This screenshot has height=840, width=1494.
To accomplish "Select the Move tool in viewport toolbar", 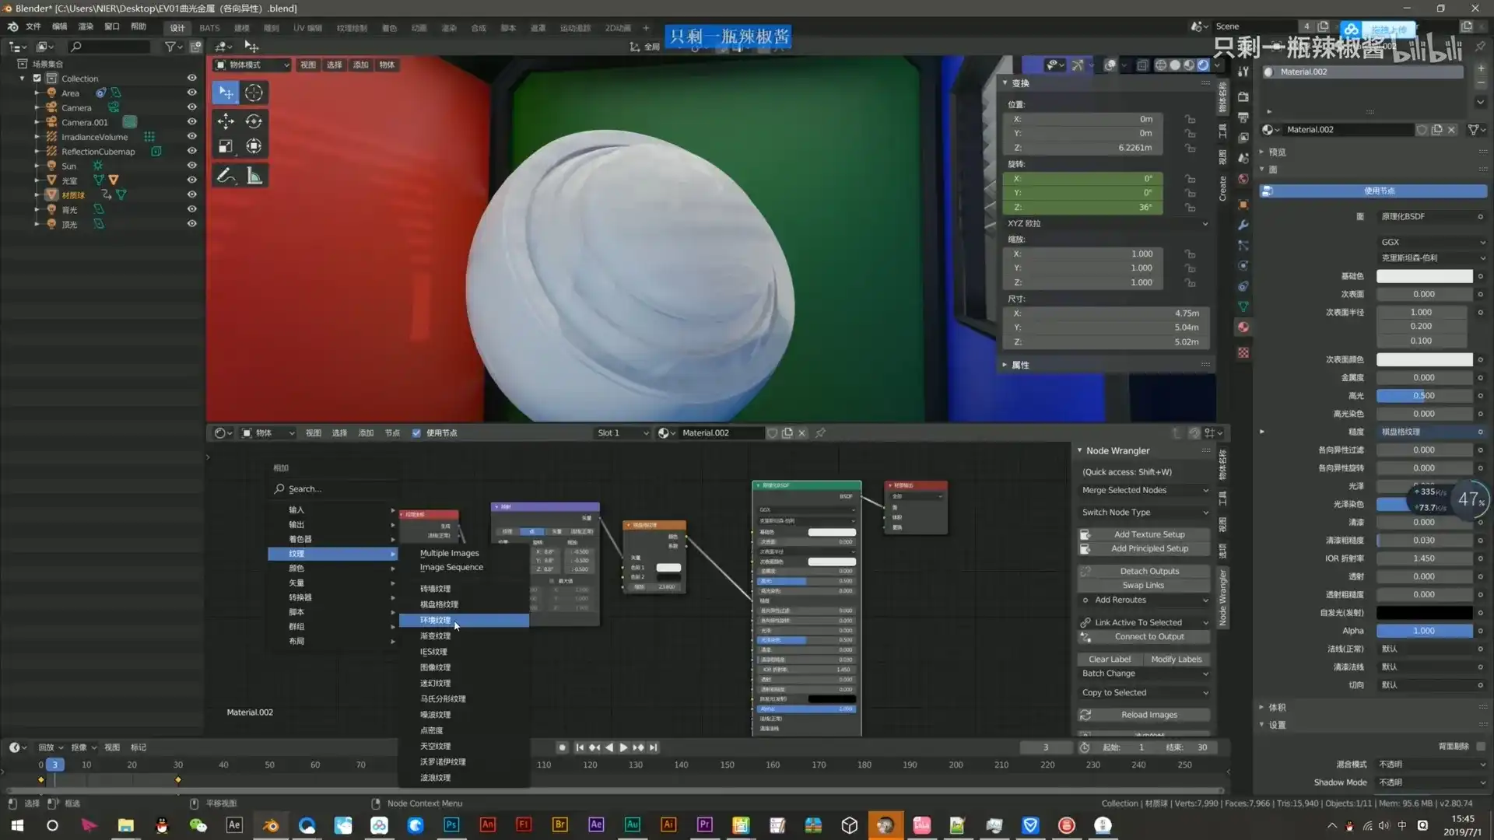I will click(x=226, y=121).
